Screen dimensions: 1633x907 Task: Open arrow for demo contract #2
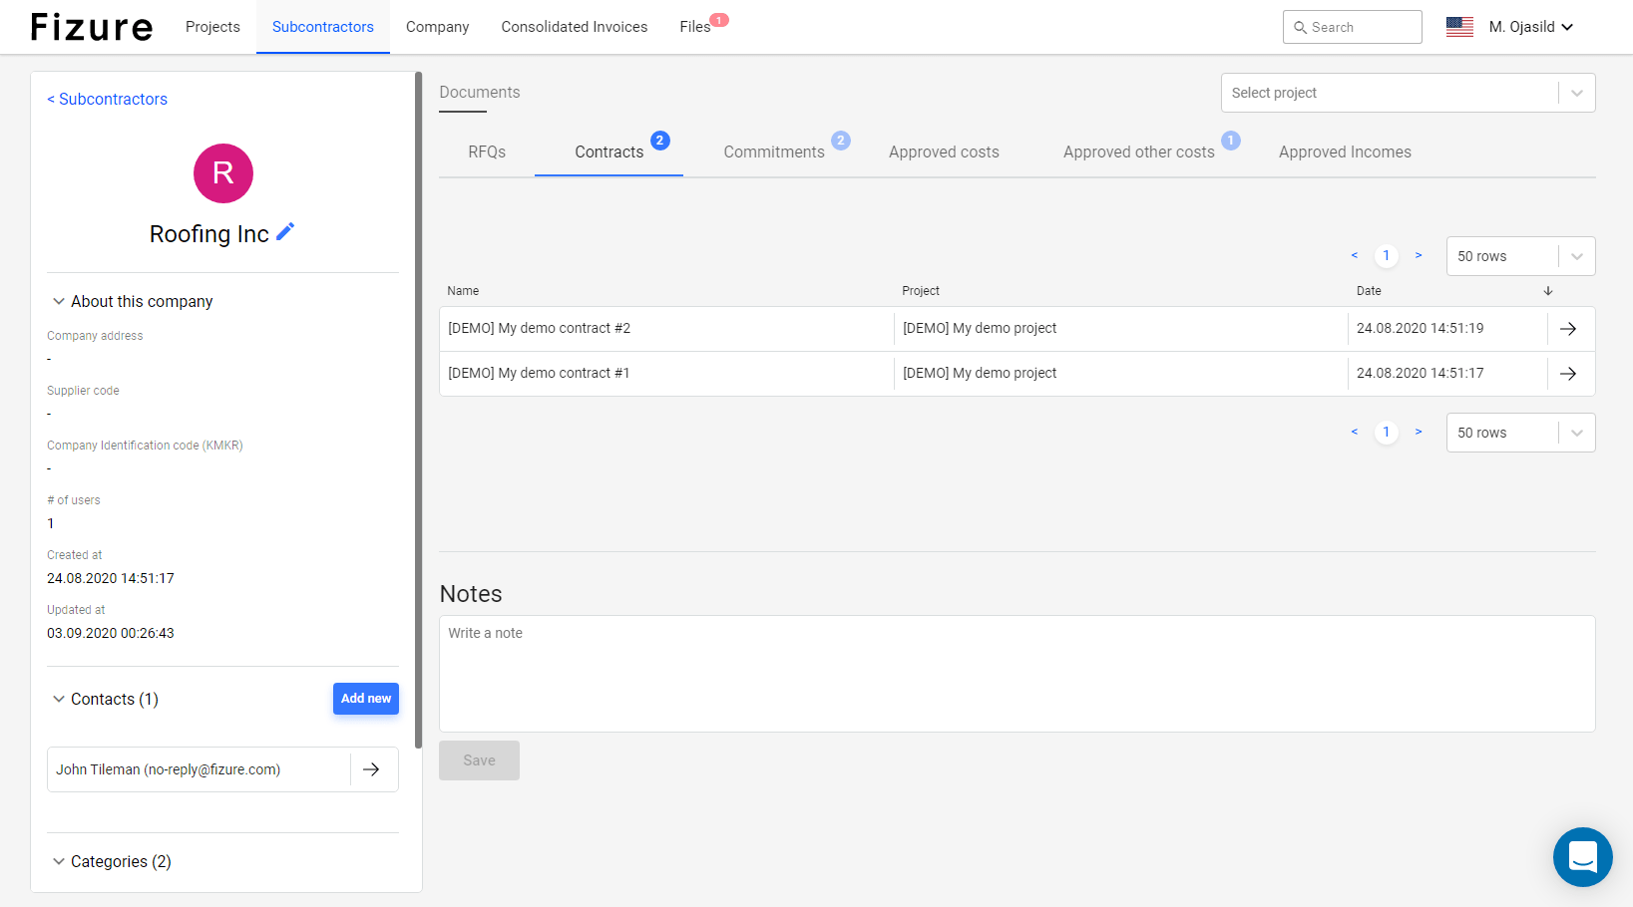[1568, 329]
